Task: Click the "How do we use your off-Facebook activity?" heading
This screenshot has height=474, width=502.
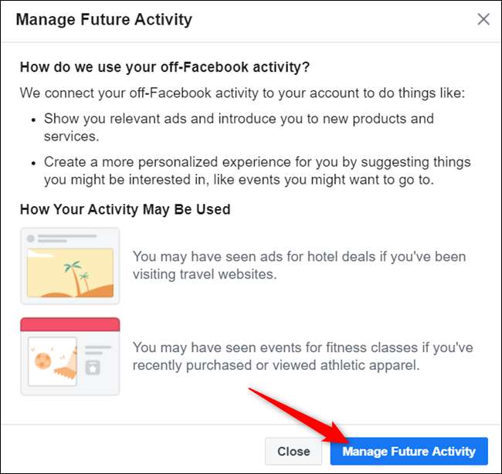Action: [165, 67]
